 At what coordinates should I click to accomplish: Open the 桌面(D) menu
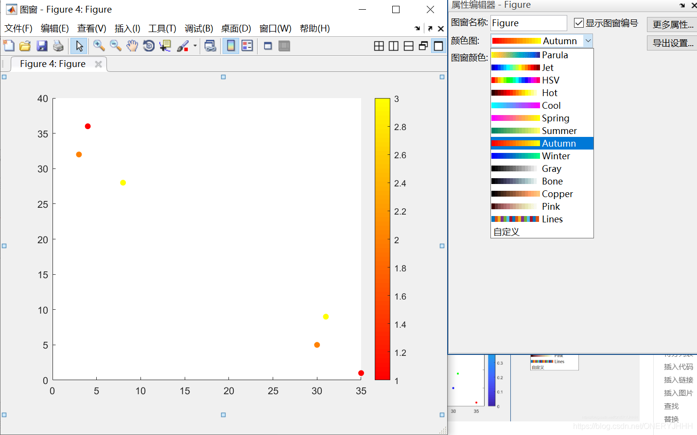point(236,29)
